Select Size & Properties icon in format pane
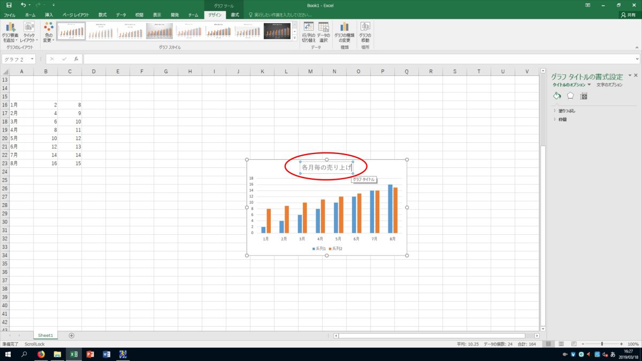 click(x=584, y=96)
